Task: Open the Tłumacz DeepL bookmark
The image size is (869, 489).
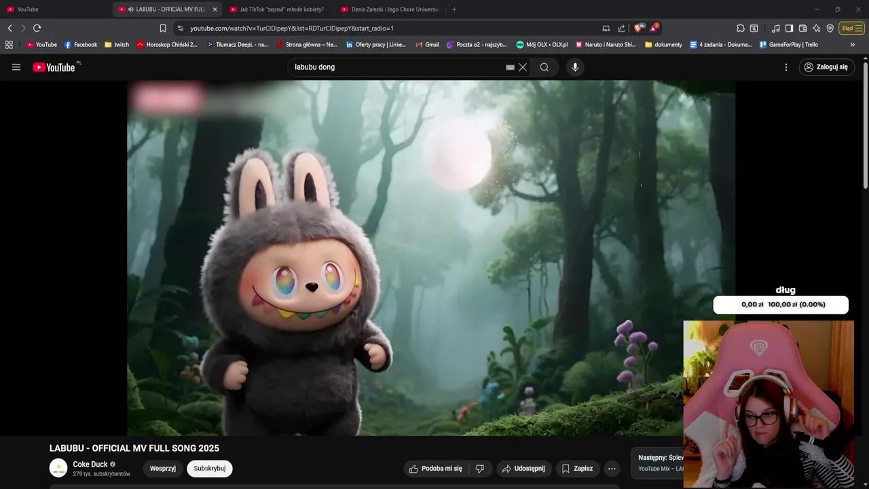Action: [237, 45]
